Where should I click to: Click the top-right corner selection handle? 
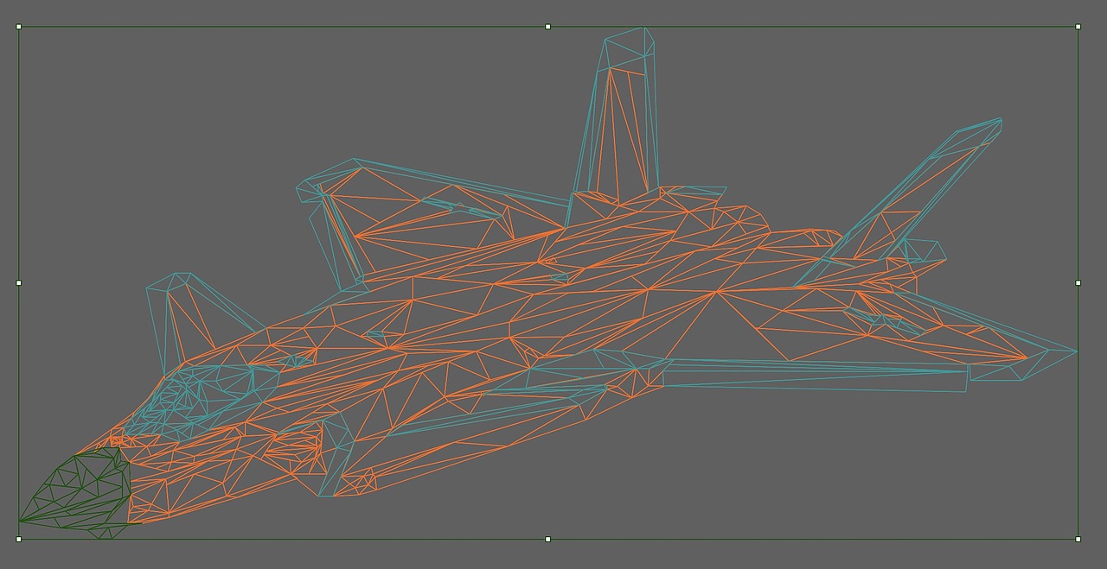pos(1078,27)
